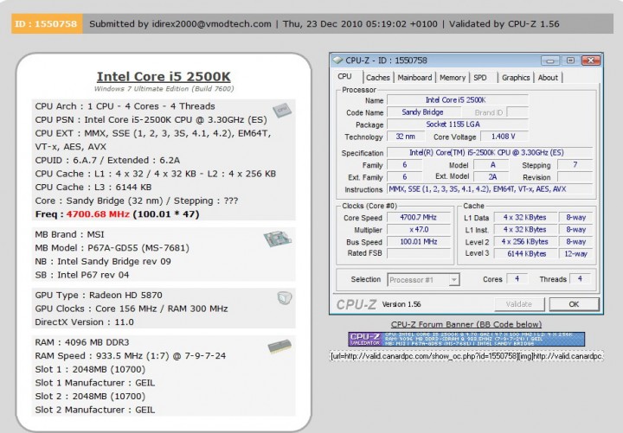This screenshot has width=623, height=433.
Task: Minimize the CPU-Z window
Action: tap(550, 60)
